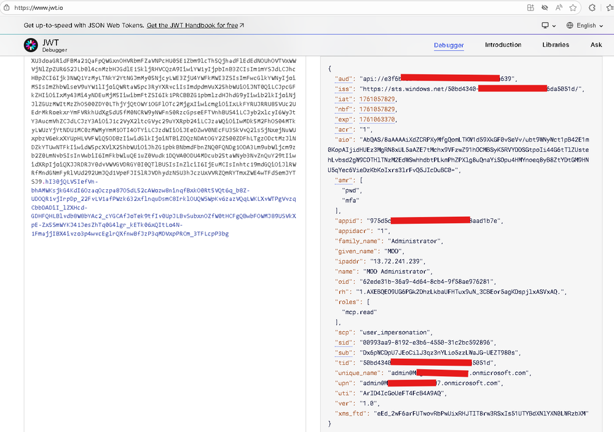Click the JWT colorful logo icon
The height and width of the screenshot is (432, 614).
pos(31,45)
